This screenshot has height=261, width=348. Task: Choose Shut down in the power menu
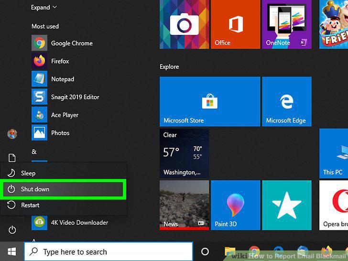coord(64,189)
